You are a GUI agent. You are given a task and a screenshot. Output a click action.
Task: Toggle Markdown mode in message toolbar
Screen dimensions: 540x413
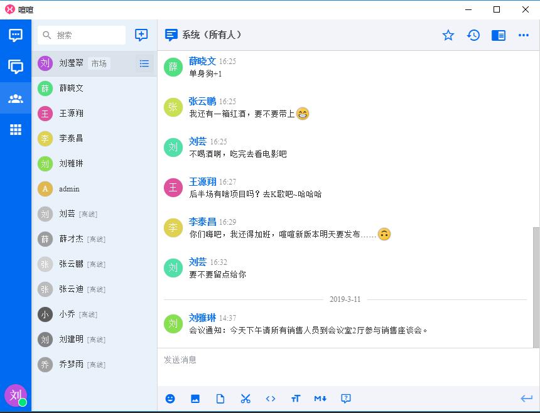(x=320, y=399)
